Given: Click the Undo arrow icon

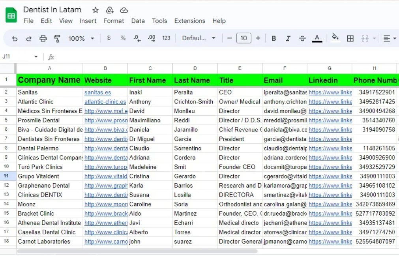Looking at the screenshot, I should (x=15, y=38).
